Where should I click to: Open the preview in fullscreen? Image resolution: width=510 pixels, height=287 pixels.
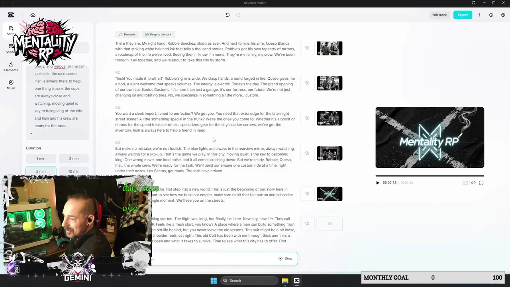(x=481, y=183)
